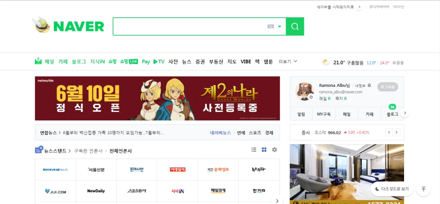Open the 6월부터 백신접종 news headline
The height and width of the screenshot is (204, 440).
click(113, 133)
